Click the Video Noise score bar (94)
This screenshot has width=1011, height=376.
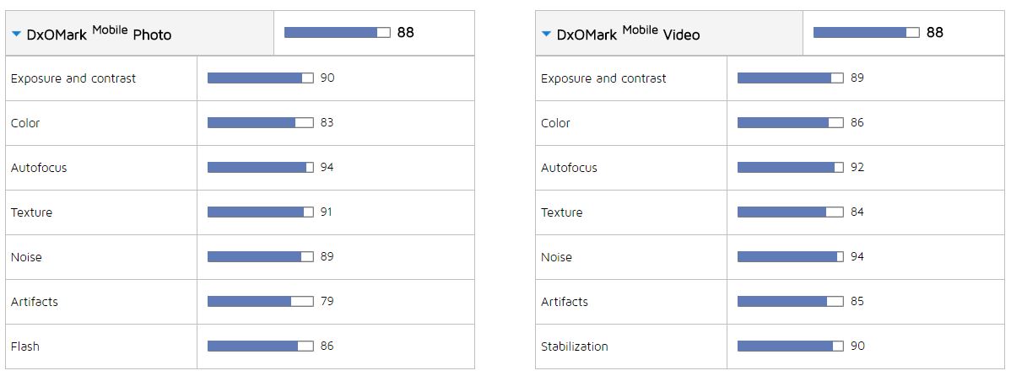tap(791, 257)
